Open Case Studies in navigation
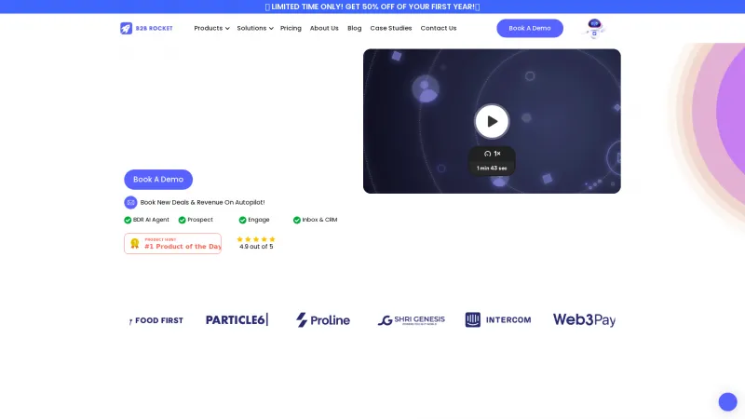 391,28
